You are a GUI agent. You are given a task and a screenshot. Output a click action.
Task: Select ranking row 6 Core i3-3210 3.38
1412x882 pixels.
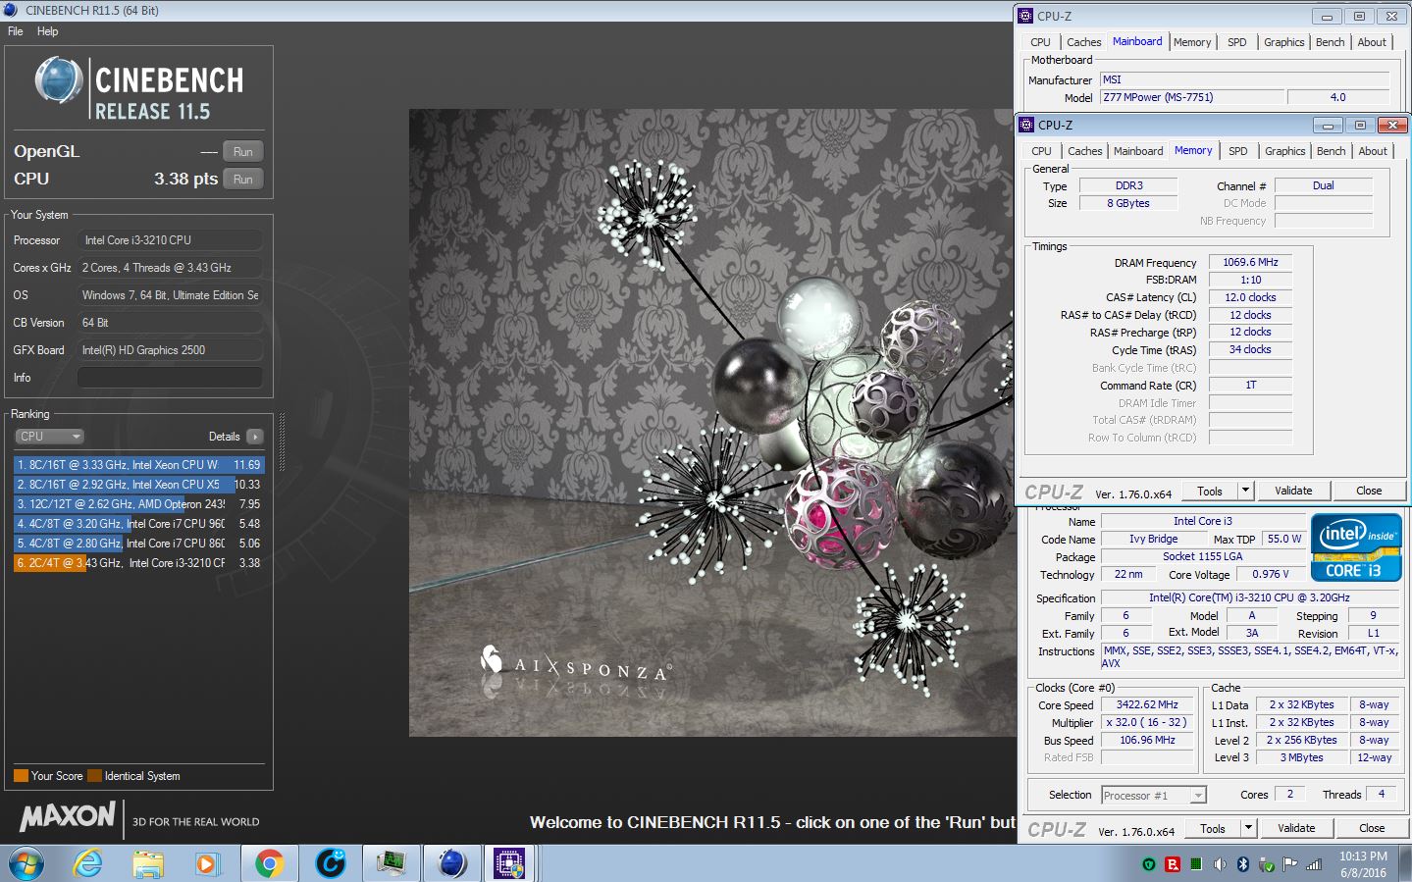point(139,563)
